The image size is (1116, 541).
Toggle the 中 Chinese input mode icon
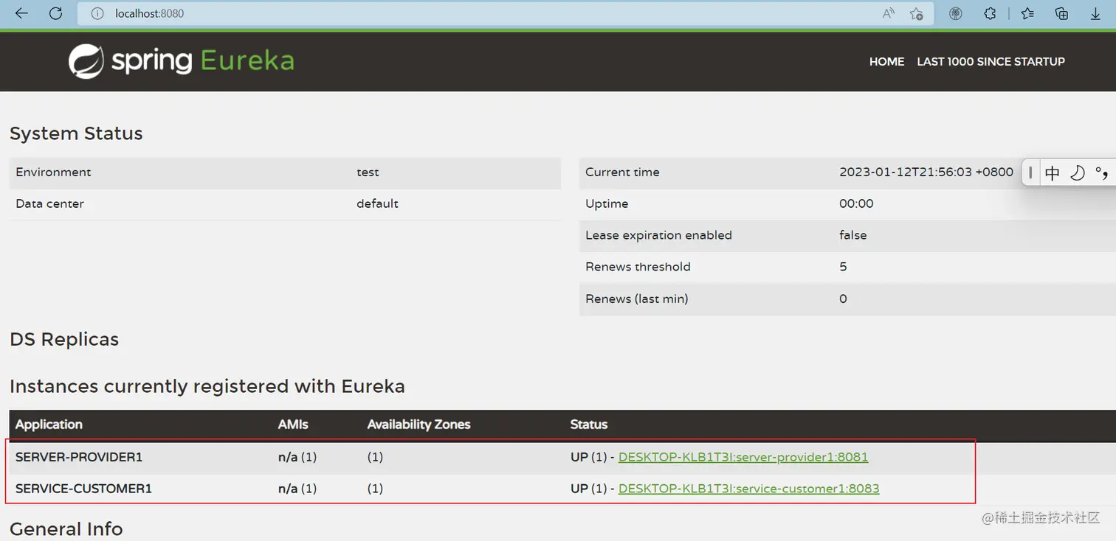1053,173
